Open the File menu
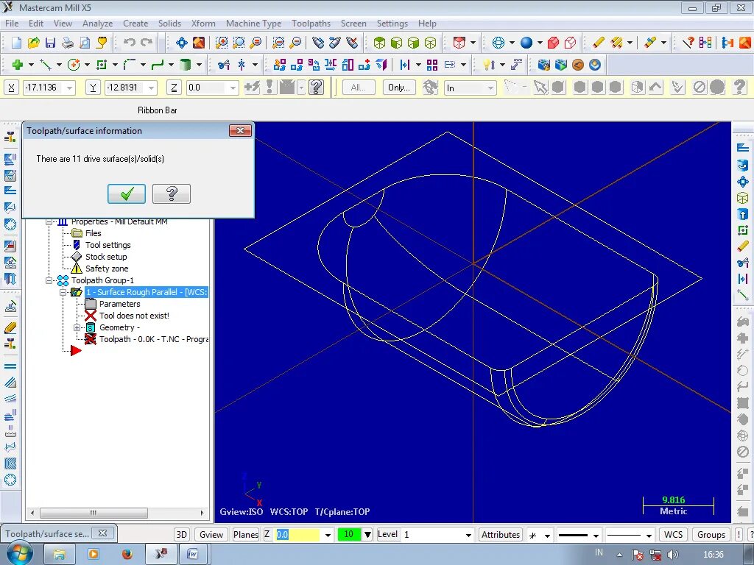Viewport: 754px width, 565px height. (x=12, y=23)
